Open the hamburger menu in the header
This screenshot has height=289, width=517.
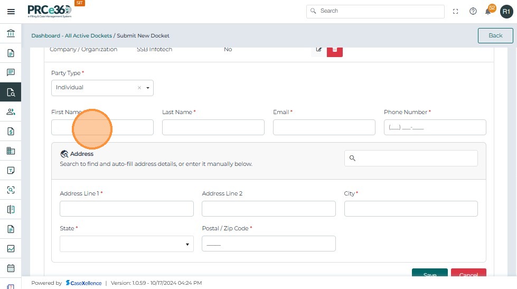click(x=11, y=12)
